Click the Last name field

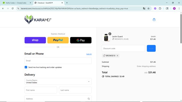coord(75,90)
